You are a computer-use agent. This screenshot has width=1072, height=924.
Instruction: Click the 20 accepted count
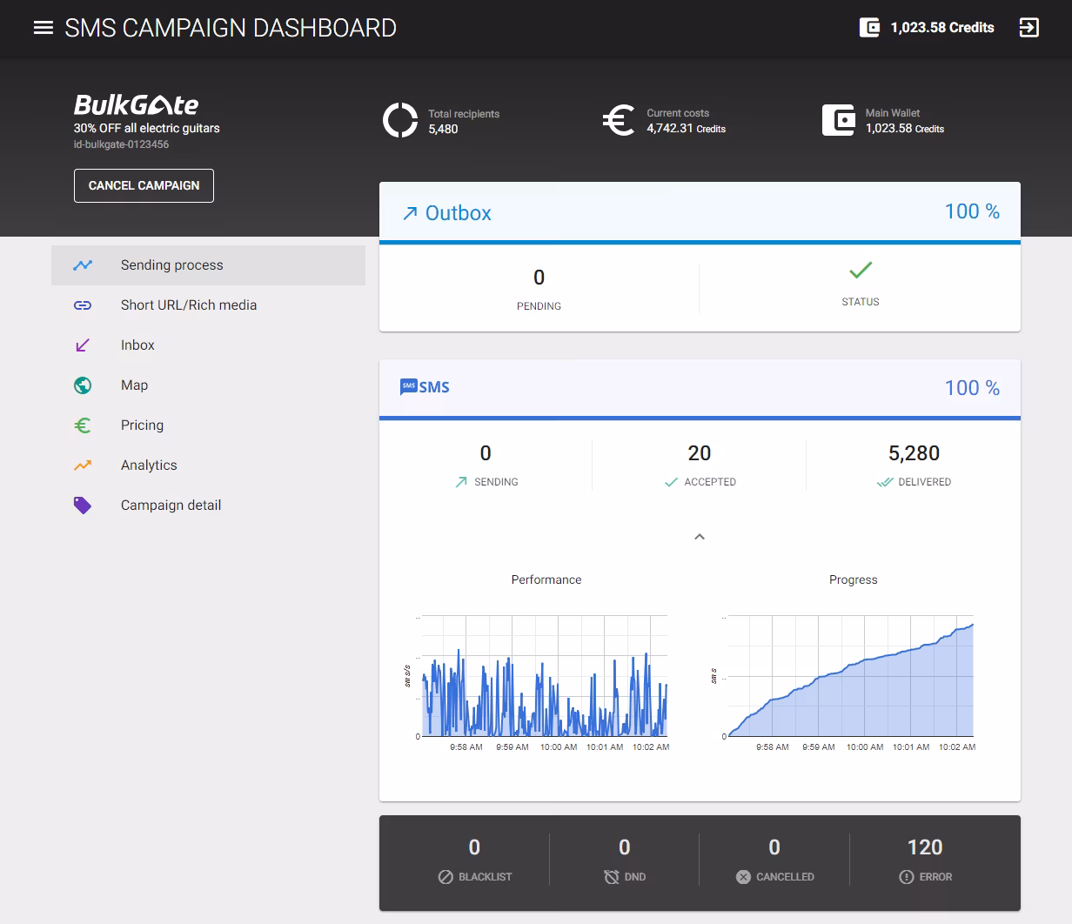(700, 453)
